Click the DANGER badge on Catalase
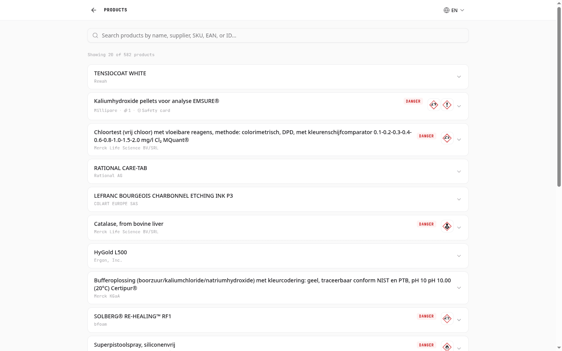This screenshot has height=351, width=562. (x=427, y=224)
